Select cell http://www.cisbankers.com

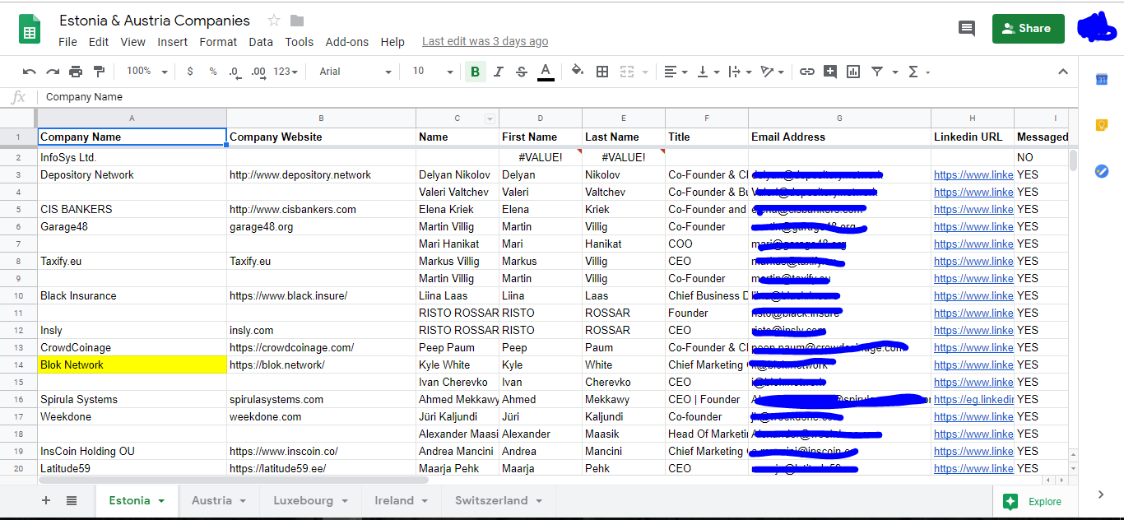pos(321,209)
